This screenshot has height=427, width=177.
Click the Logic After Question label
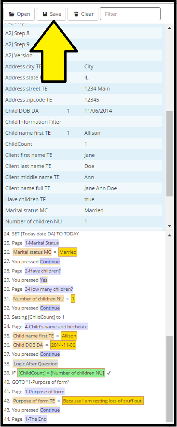point(36,364)
